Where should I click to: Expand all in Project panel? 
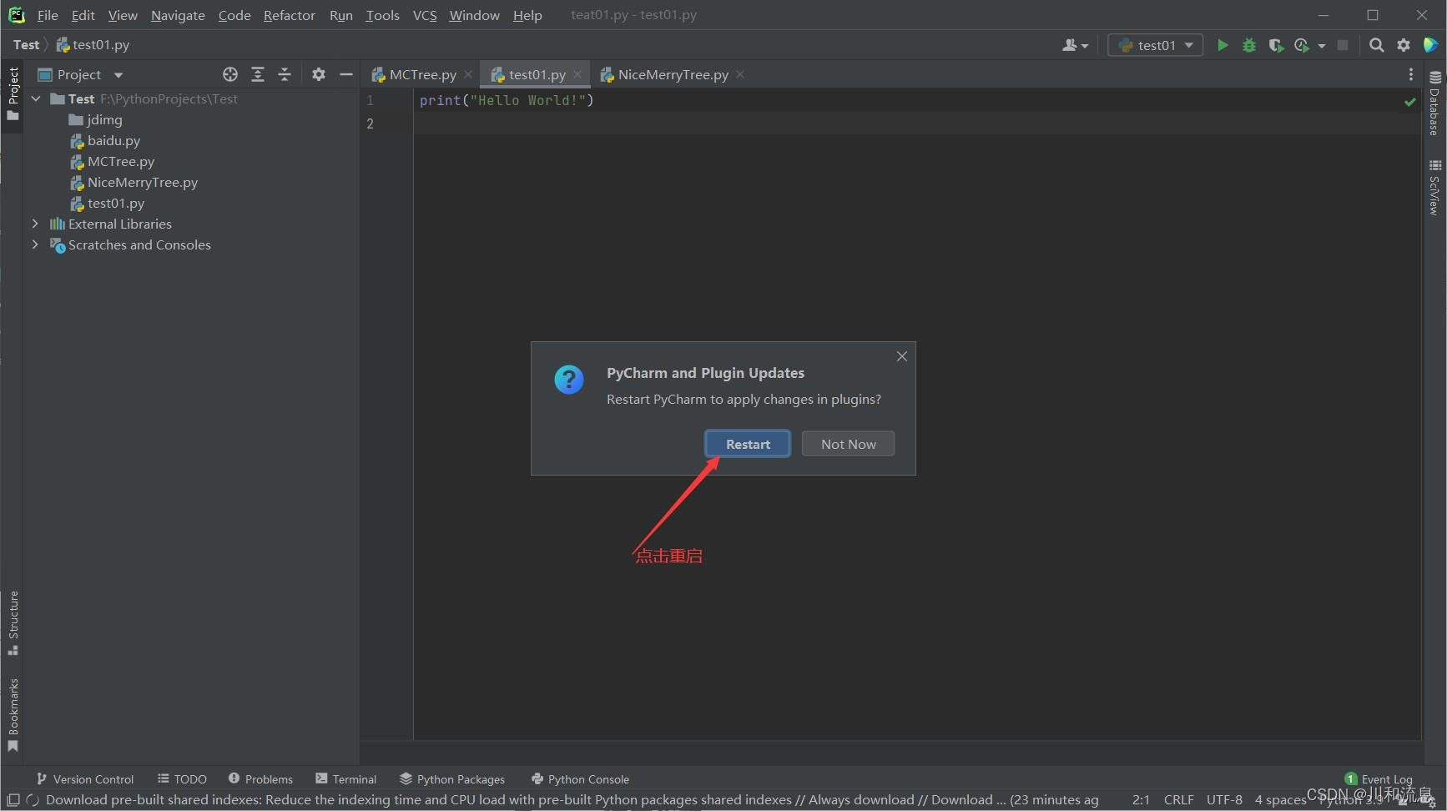258,74
